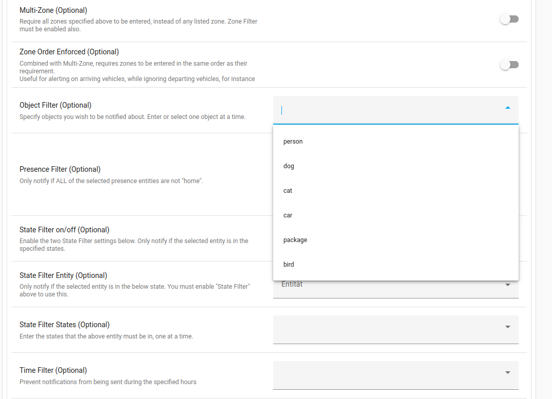Collapse the Object Filter dropdown arrow

point(507,108)
